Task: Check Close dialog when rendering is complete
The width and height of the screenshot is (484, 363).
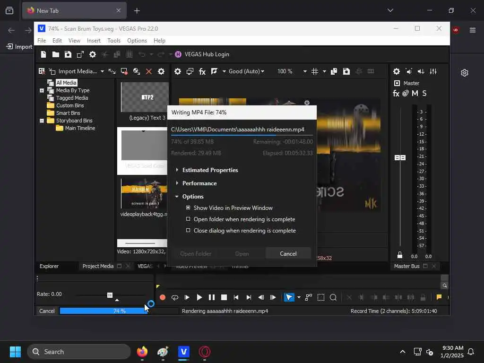Action: [x=188, y=231]
